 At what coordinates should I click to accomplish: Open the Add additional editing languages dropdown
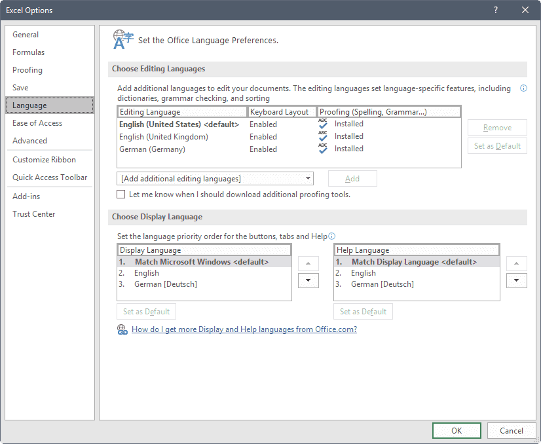pos(308,178)
